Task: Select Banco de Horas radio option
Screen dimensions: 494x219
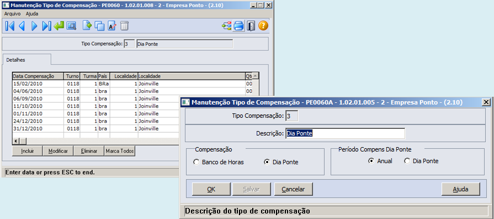Action: 219,162
